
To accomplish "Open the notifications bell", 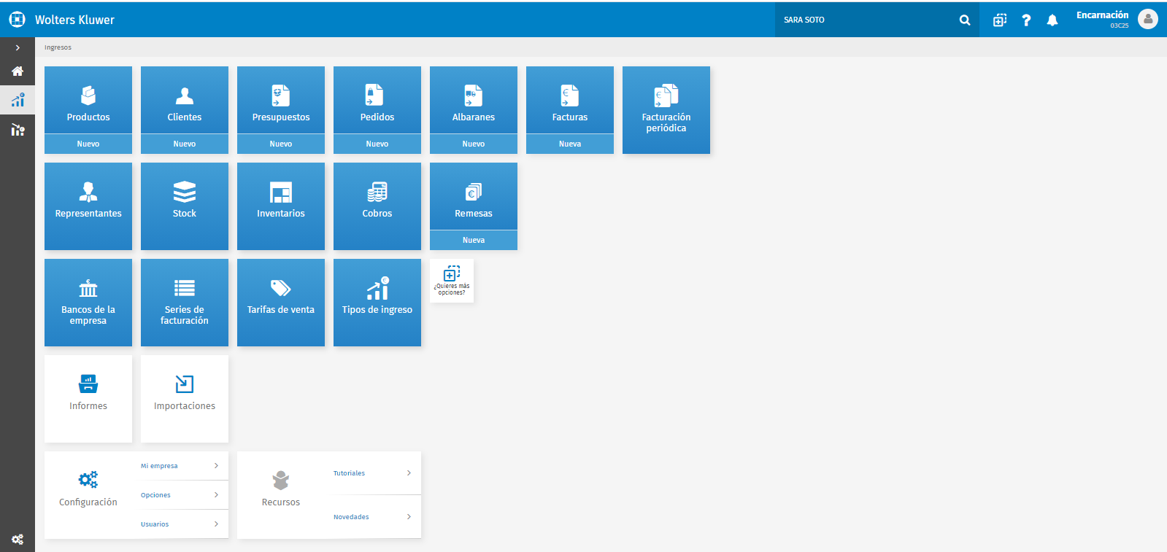I will coord(1052,20).
